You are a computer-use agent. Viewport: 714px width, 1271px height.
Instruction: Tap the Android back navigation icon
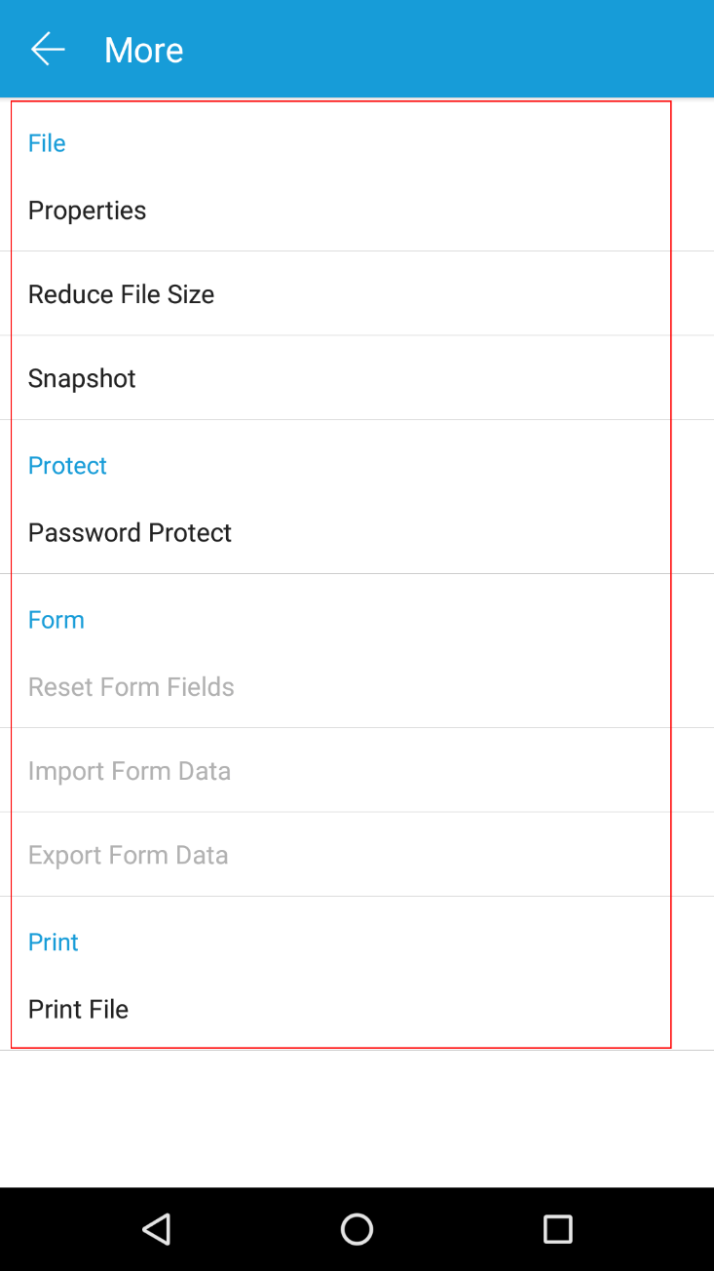click(x=157, y=1229)
